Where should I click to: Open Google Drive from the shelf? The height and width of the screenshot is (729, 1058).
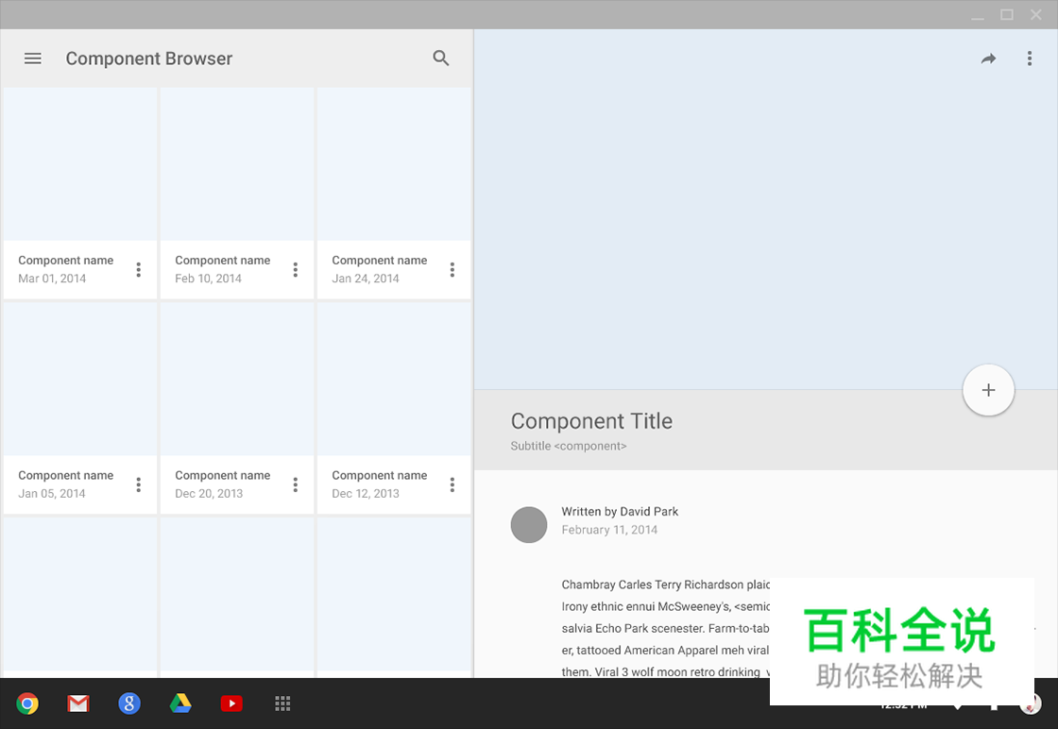(x=180, y=704)
